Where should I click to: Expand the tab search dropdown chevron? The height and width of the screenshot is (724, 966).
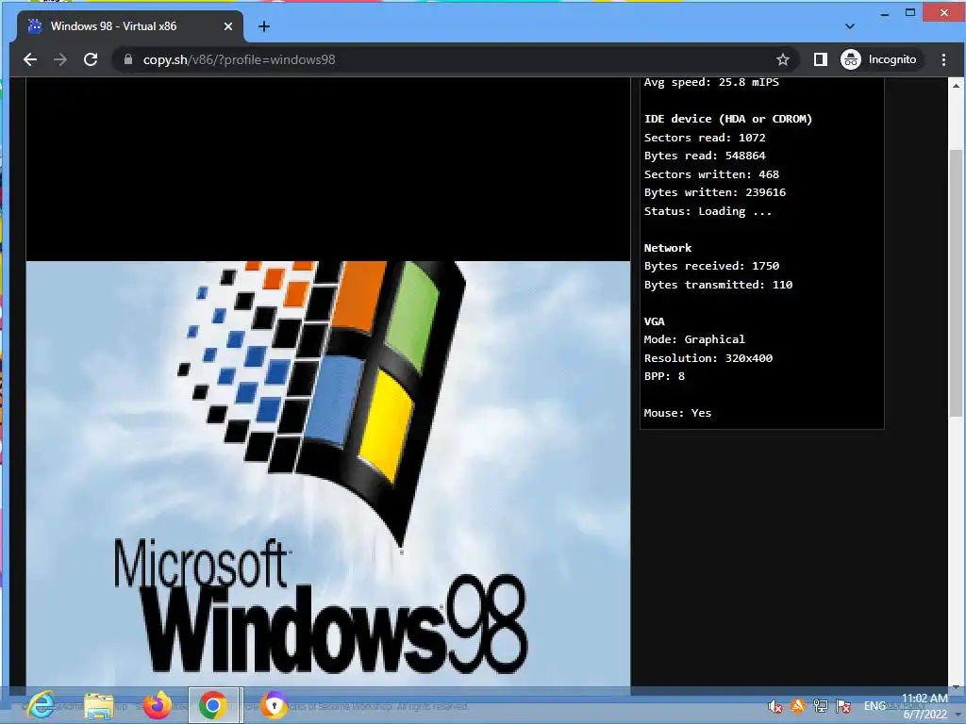850,26
